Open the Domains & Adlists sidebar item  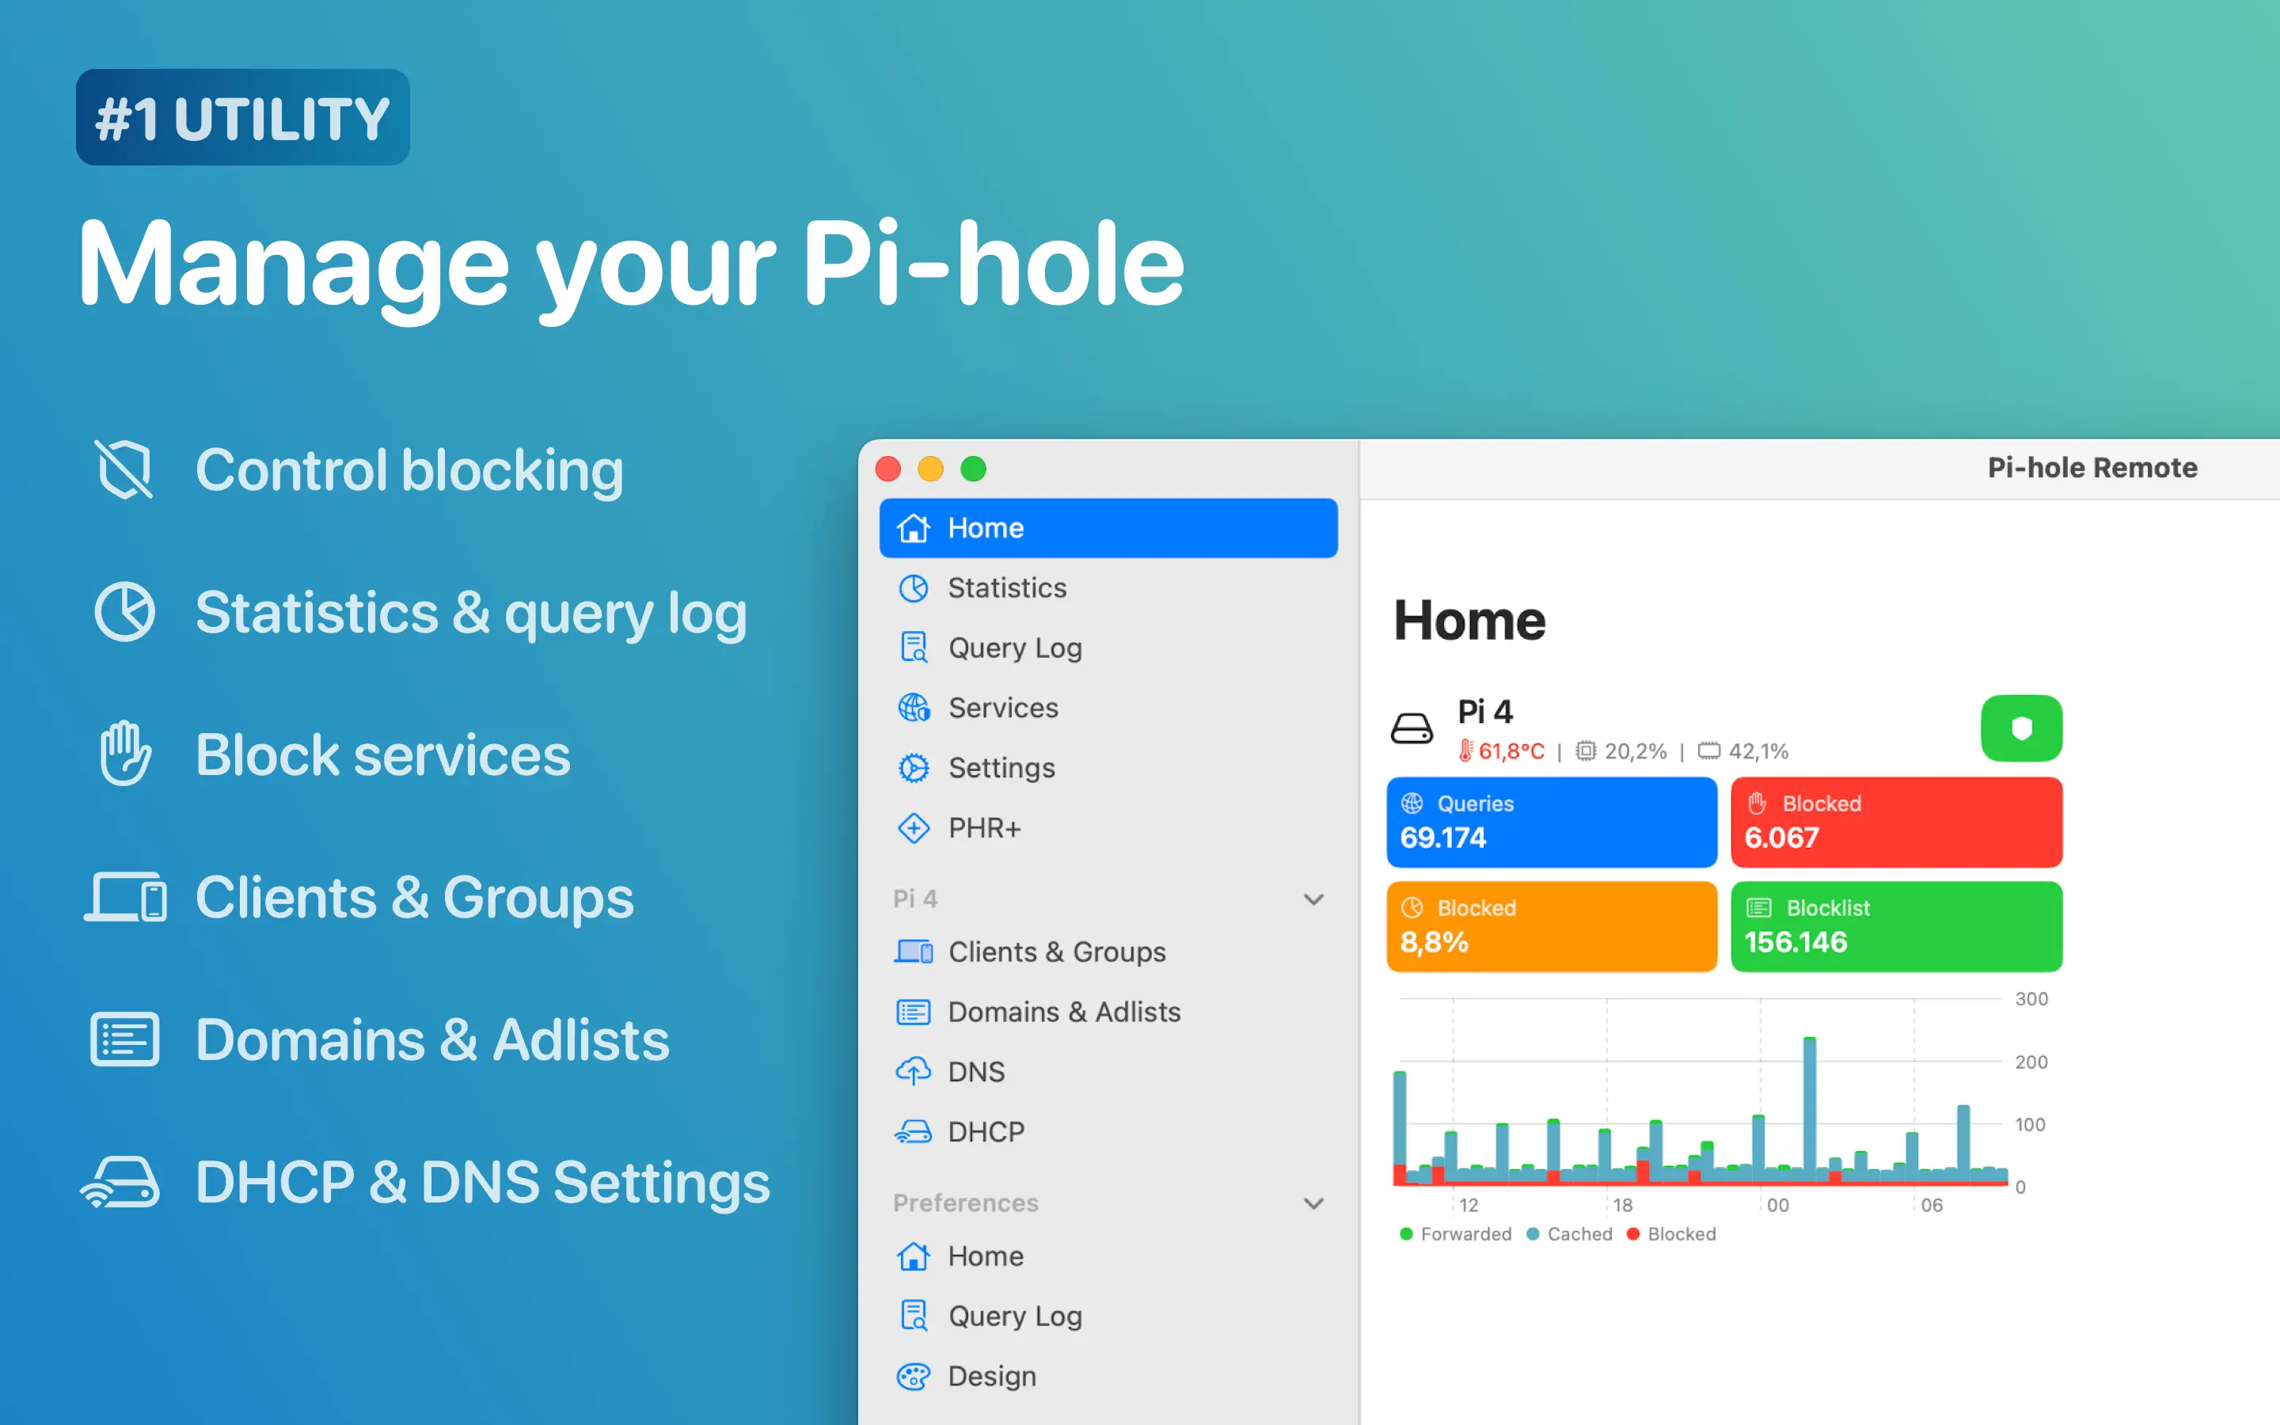pos(1062,1013)
